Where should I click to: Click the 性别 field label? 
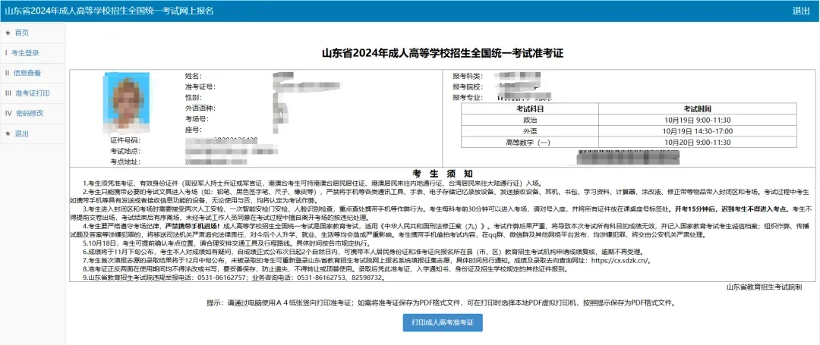point(194,98)
